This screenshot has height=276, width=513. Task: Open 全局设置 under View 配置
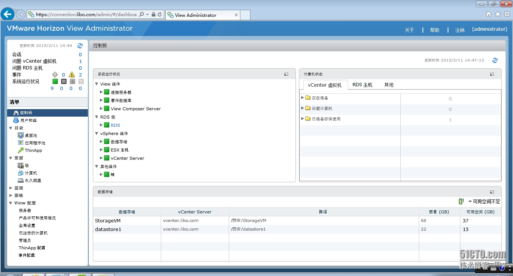27,225
